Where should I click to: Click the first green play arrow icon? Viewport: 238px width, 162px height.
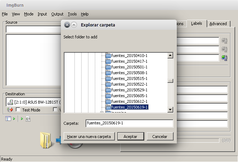[x=14, y=119]
